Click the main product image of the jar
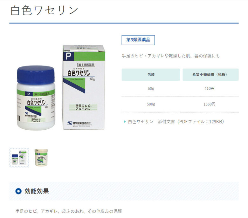The width and height of the screenshot is (248, 218). [36, 98]
